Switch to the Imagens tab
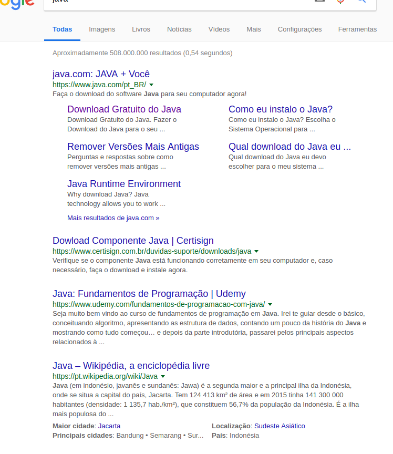Viewport: 393px width, 454px height. pyautogui.click(x=102, y=29)
